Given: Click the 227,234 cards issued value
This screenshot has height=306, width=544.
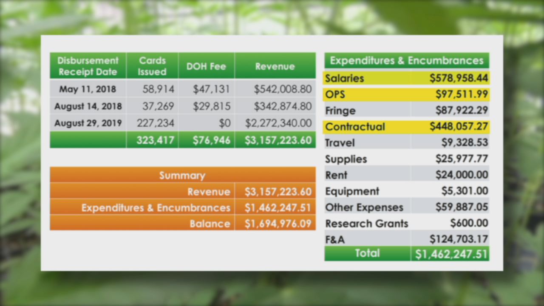Looking at the screenshot, I should pyautogui.click(x=155, y=123).
